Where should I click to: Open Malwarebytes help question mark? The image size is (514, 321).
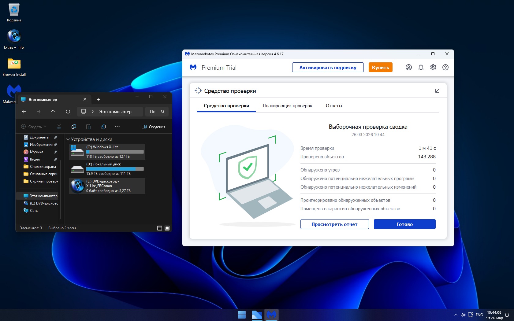pyautogui.click(x=445, y=67)
